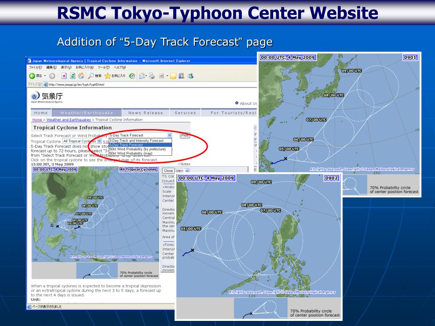The width and height of the screenshot is (435, 326).
Task: Click the Mail envelope toolbar icon
Action: (x=142, y=76)
